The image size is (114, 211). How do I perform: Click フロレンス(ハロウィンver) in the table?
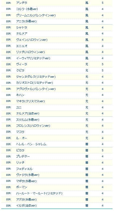pos(33,126)
